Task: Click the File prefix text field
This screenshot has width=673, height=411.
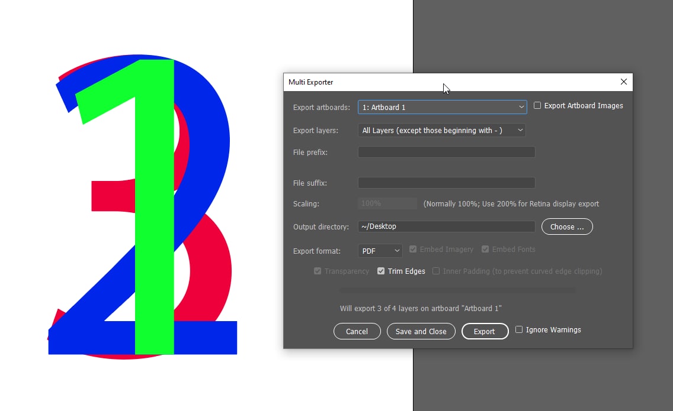Action: point(446,153)
